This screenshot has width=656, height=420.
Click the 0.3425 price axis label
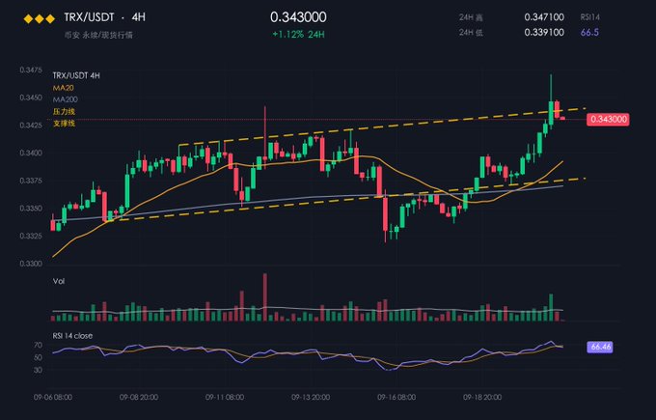[31, 126]
